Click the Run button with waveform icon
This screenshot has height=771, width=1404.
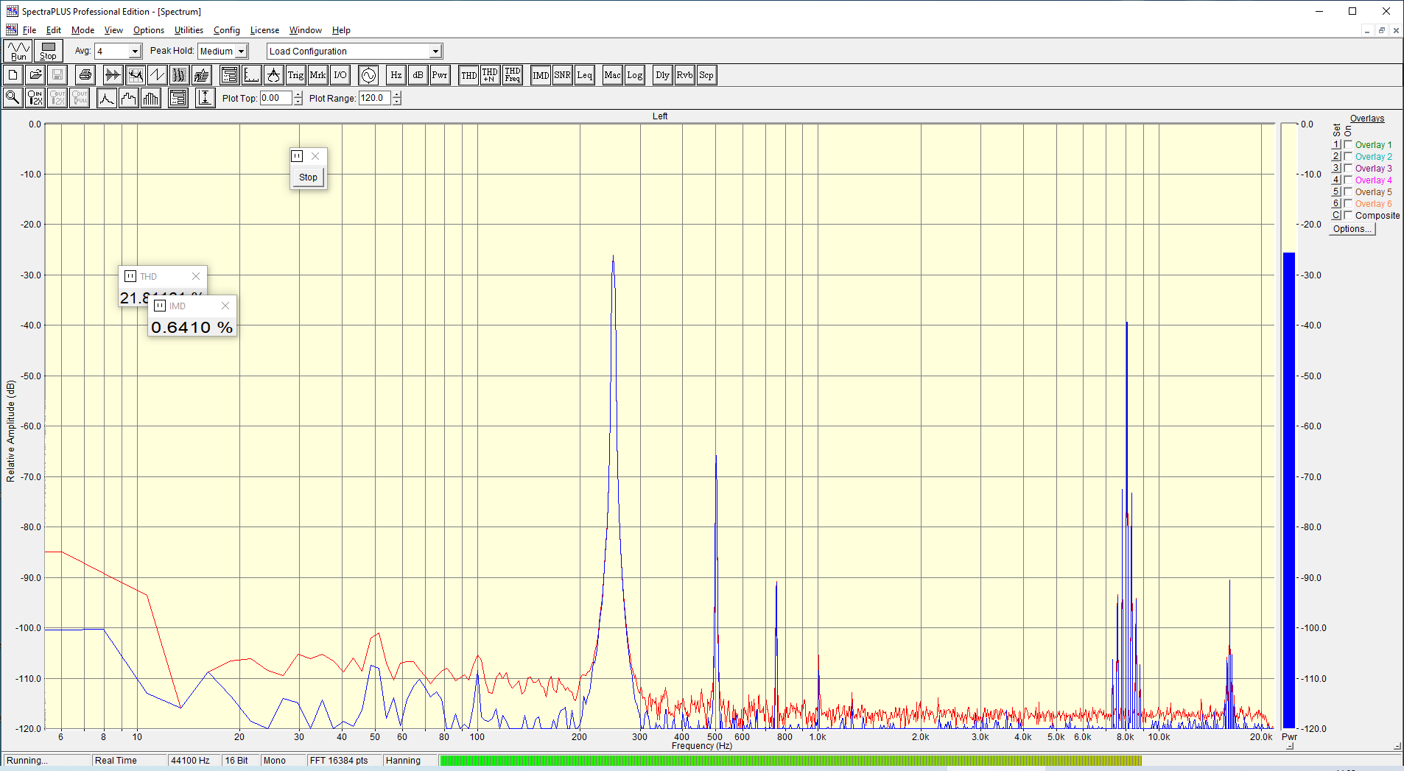18,51
